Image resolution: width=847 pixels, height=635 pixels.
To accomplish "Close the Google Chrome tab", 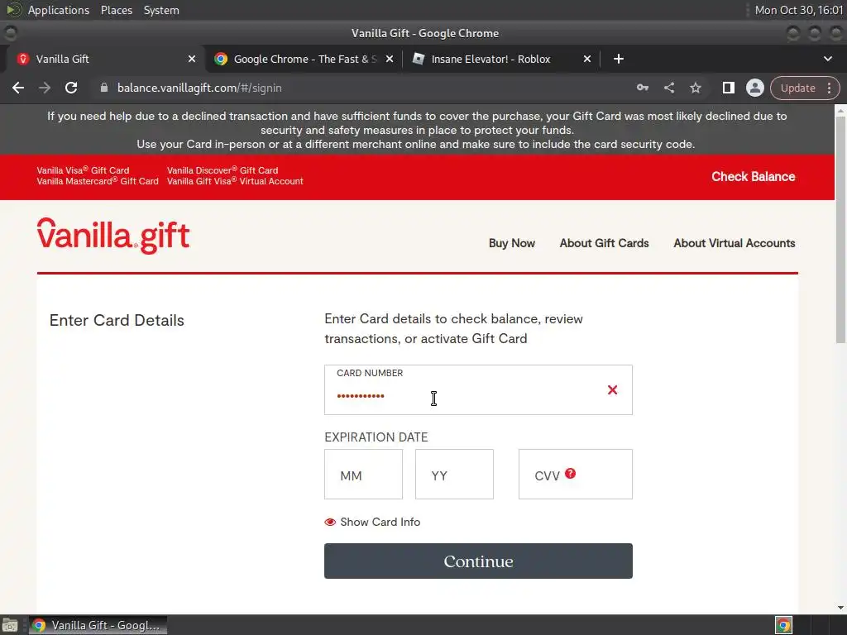I will coord(390,59).
